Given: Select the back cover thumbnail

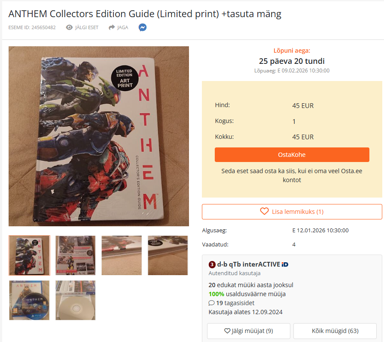Looking at the screenshot, I should tap(76, 255).
